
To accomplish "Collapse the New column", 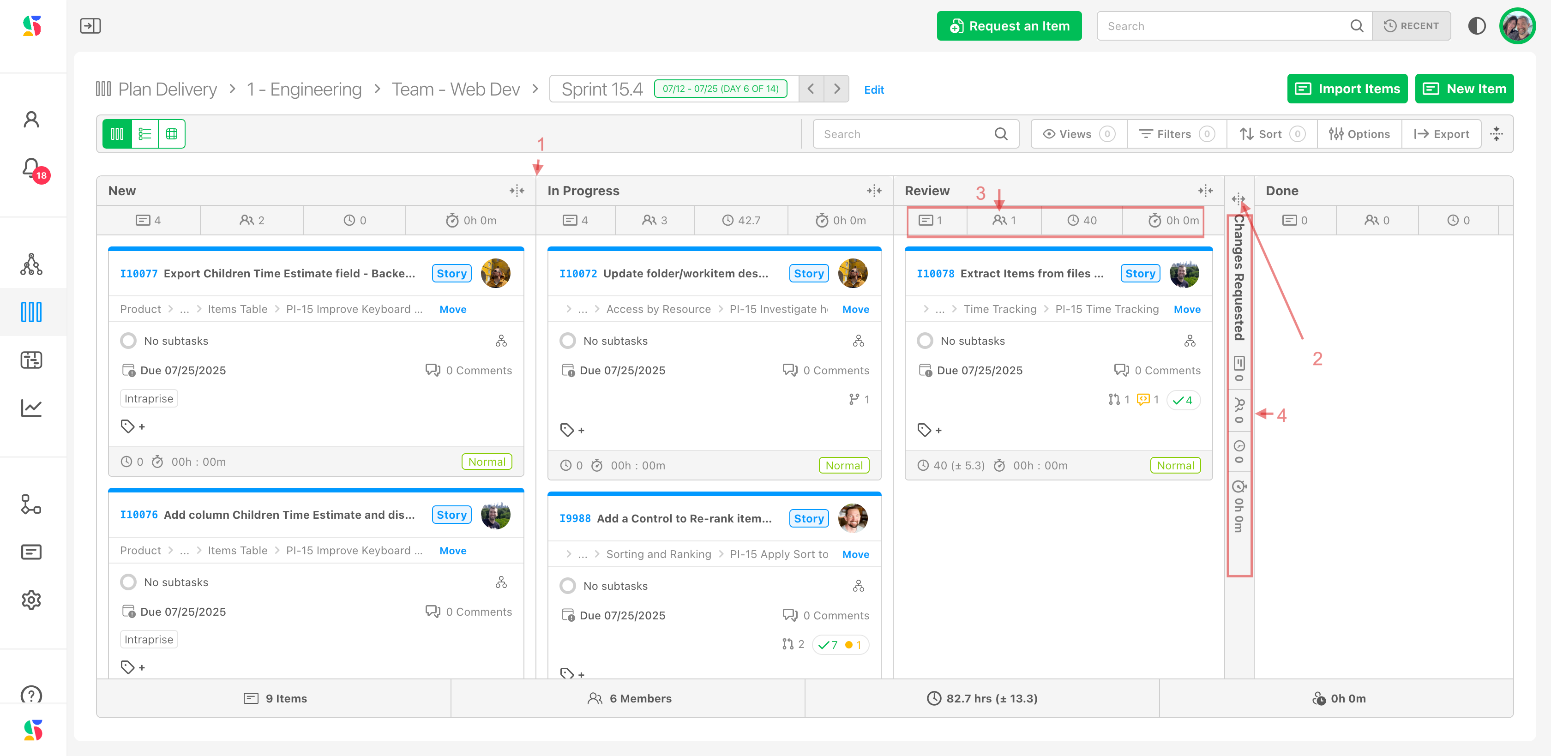I will pos(517,191).
